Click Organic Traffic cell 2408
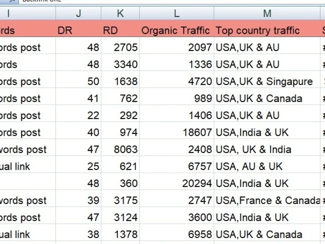 (x=176, y=148)
